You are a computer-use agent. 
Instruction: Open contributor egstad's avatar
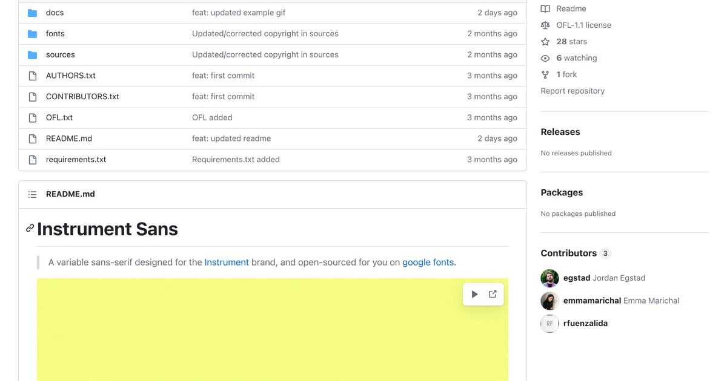pos(549,278)
